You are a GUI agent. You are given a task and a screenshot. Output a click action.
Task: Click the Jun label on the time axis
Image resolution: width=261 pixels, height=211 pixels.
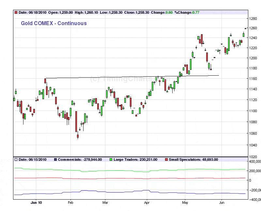(222, 203)
